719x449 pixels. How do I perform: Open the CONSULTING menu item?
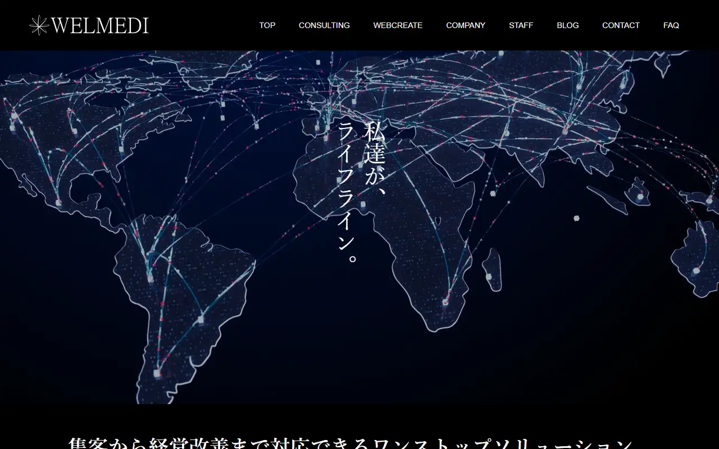point(324,25)
